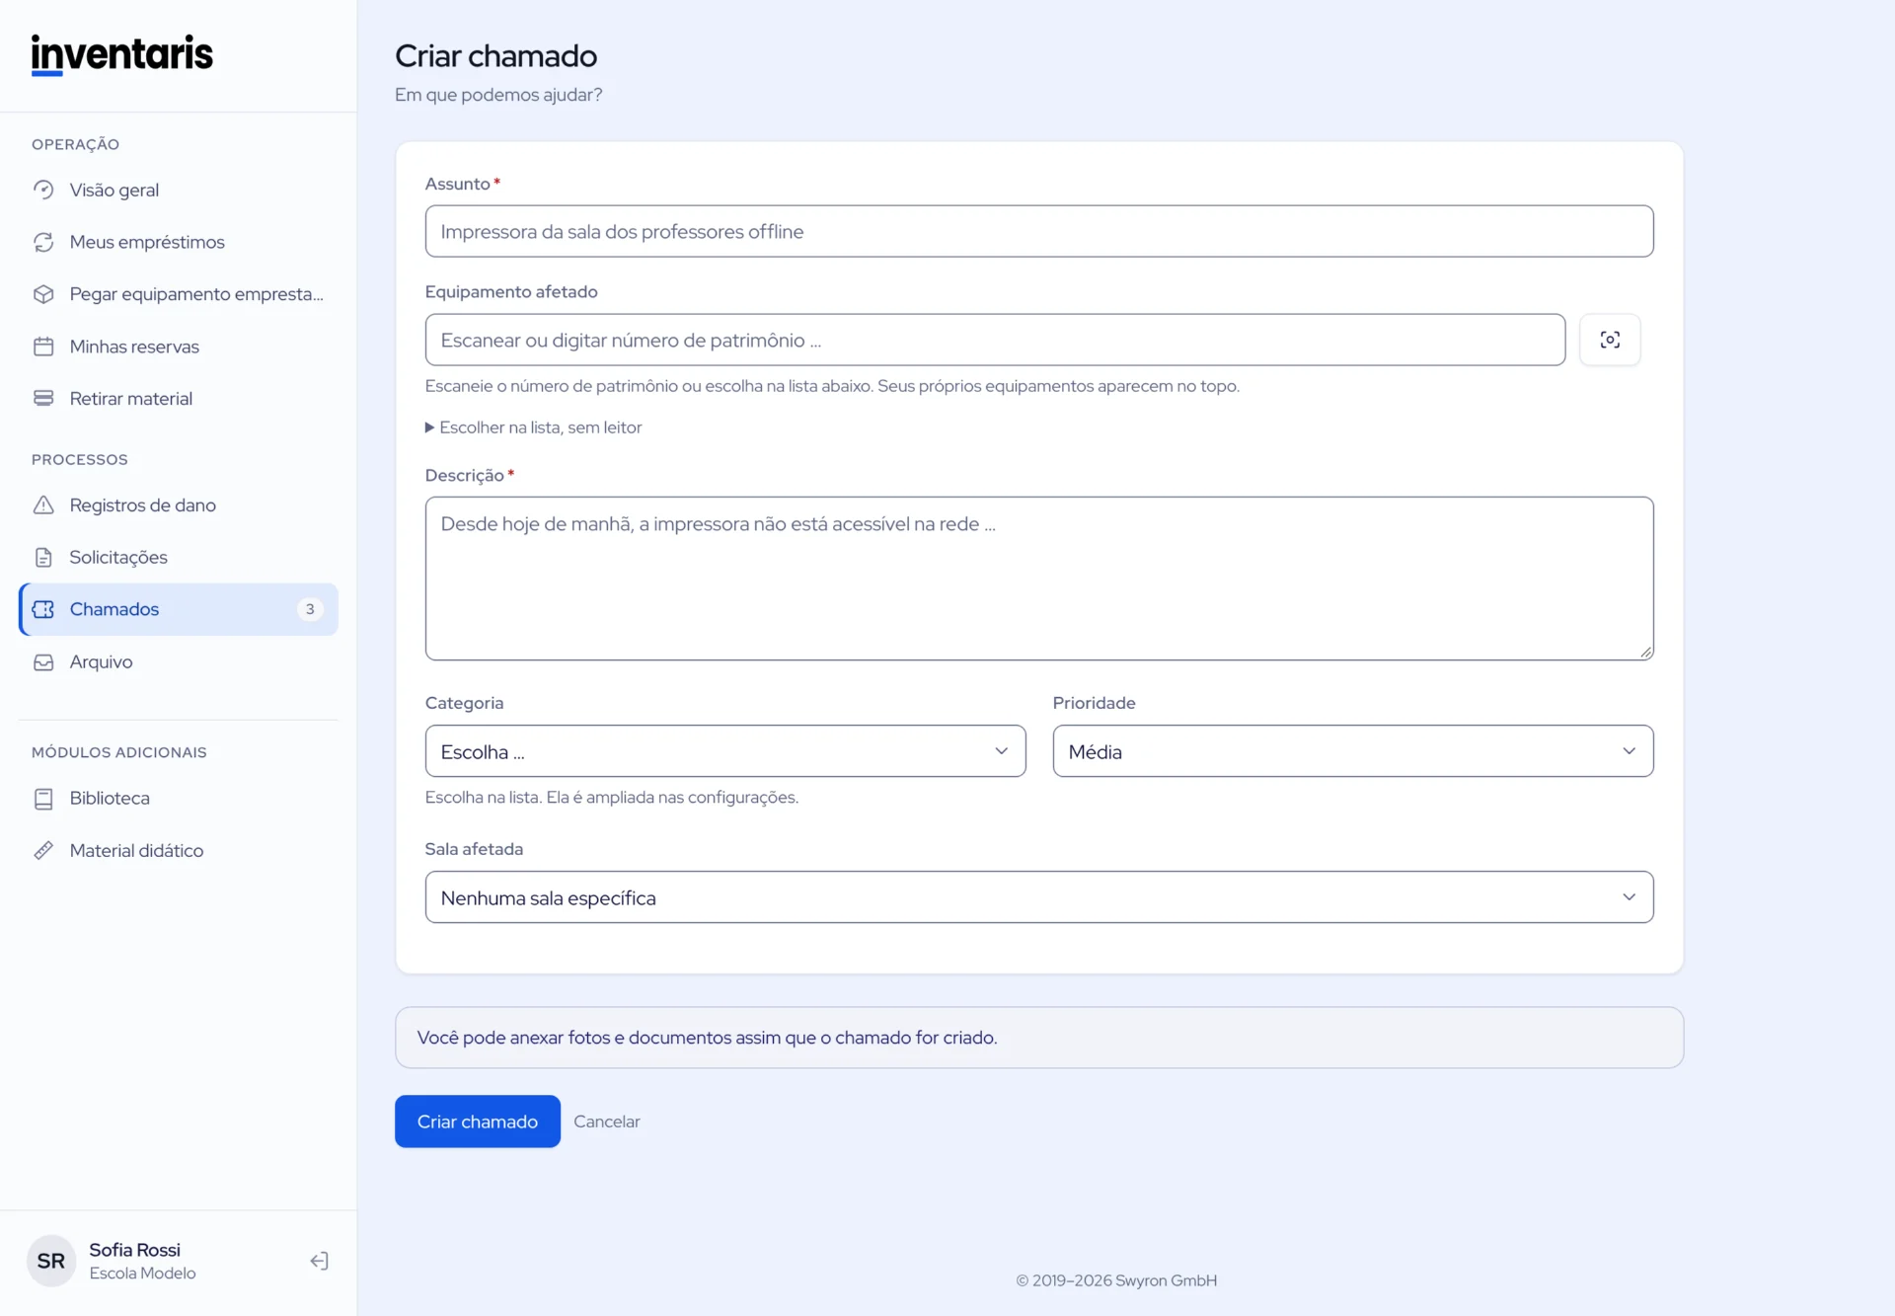Click the Assunto input field

(x=1039, y=231)
